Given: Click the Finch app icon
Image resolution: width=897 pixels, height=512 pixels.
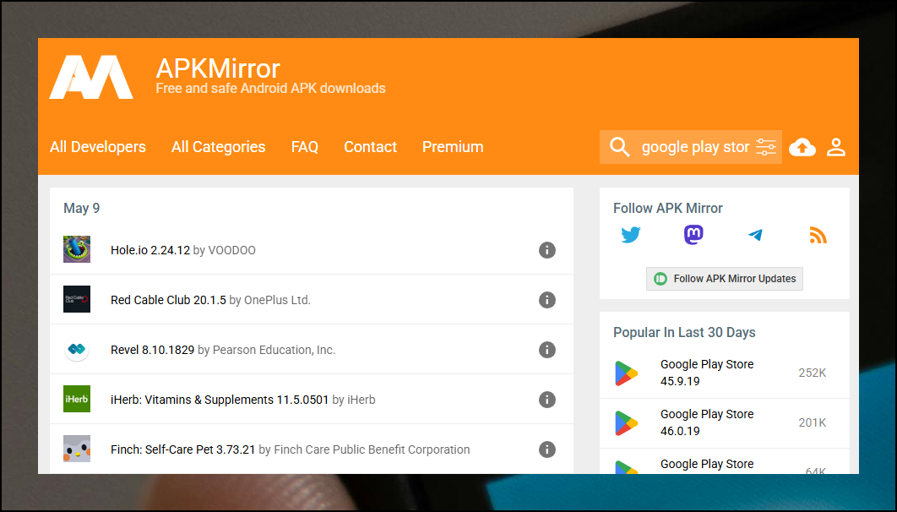Looking at the screenshot, I should (77, 449).
